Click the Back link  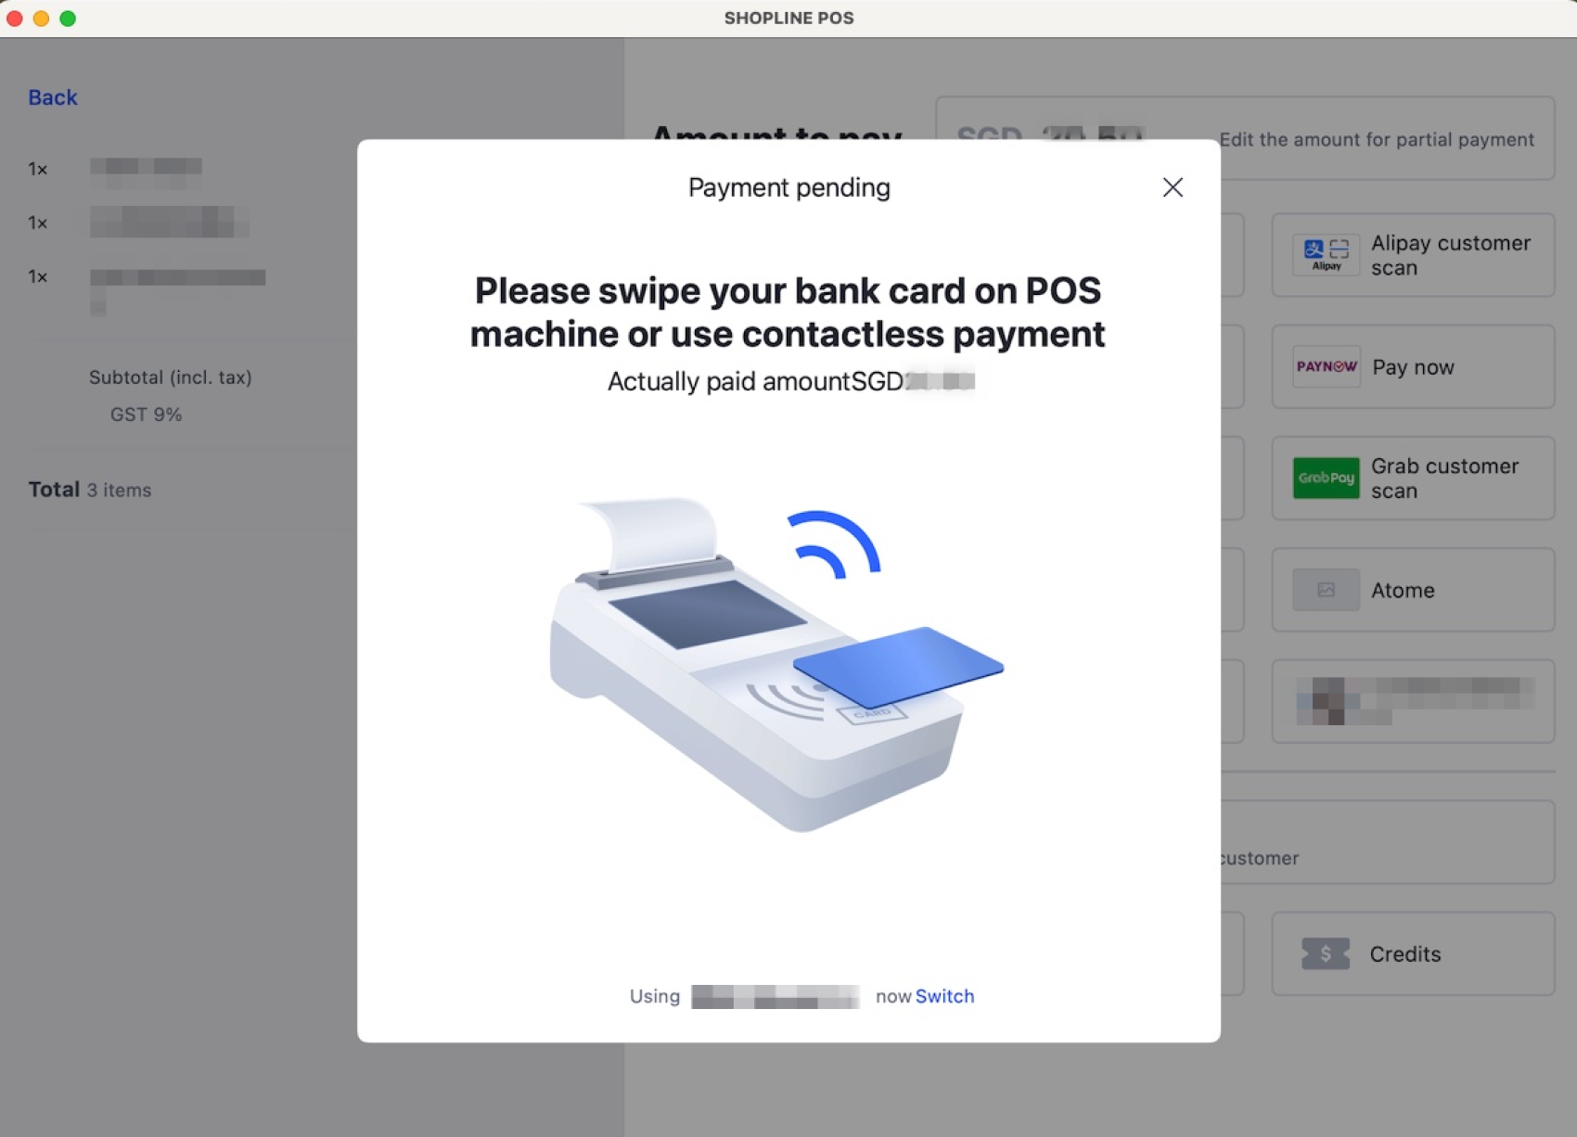[53, 97]
